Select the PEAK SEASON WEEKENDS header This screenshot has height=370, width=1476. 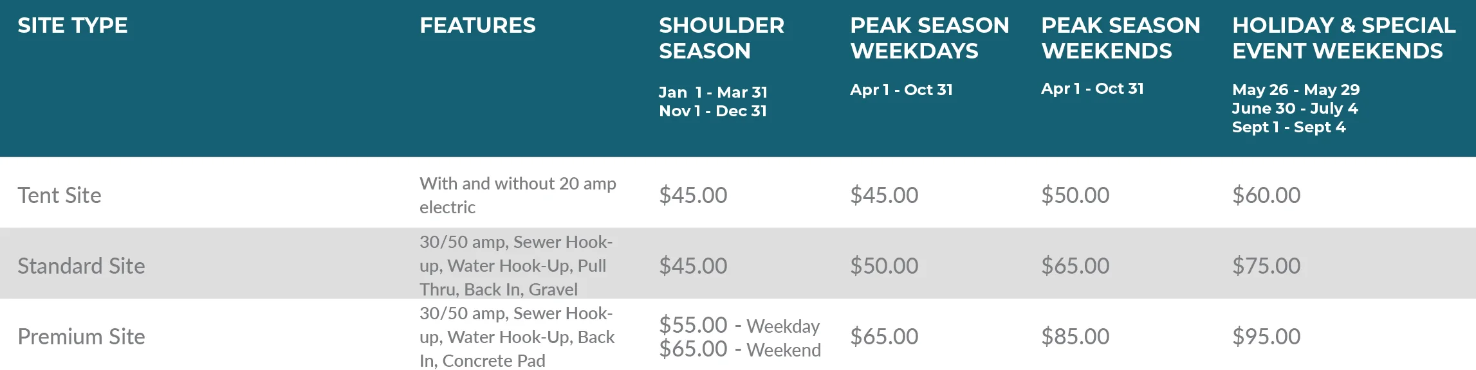[1120, 39]
